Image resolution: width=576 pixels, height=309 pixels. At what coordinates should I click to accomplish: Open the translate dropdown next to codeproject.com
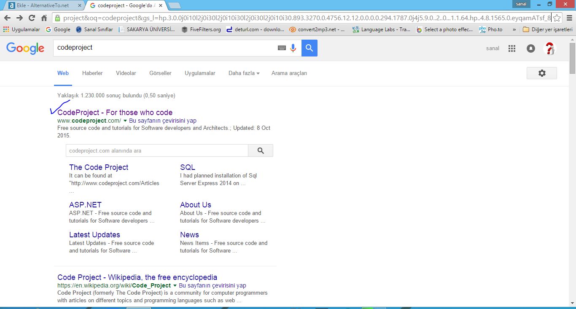(125, 121)
